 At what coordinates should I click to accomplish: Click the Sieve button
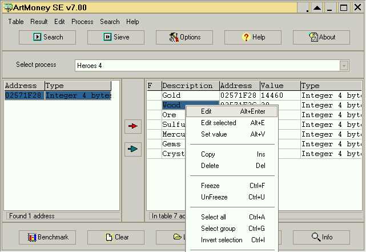point(116,37)
